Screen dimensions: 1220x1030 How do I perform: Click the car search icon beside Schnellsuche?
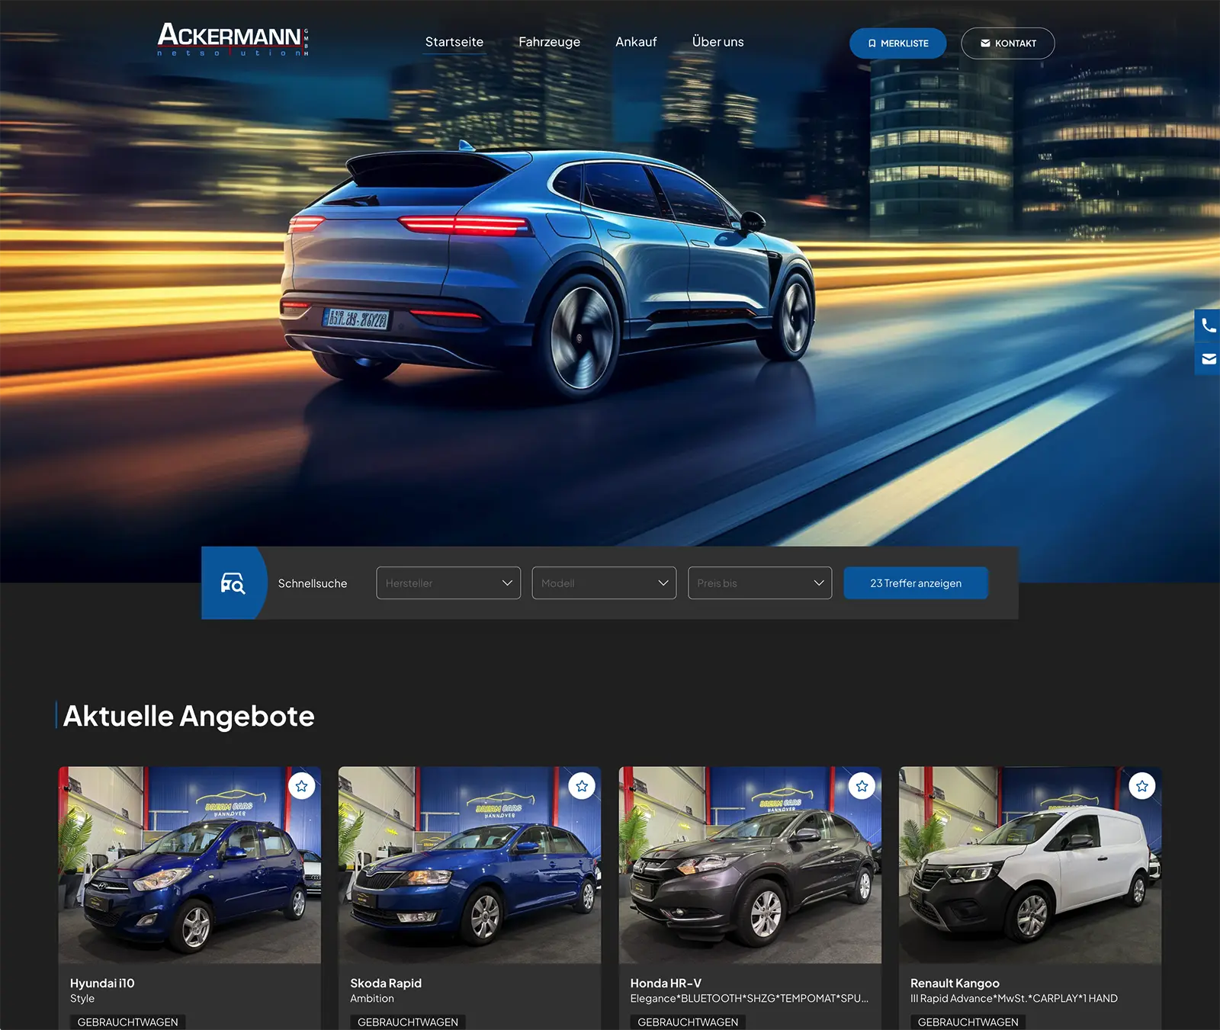click(x=233, y=583)
